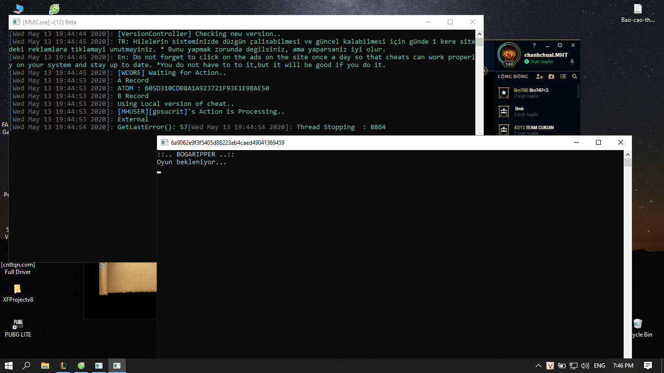Click '::.. BOGARIPPER ..::' console line
Screen dimensions: 664x373
(x=195, y=154)
